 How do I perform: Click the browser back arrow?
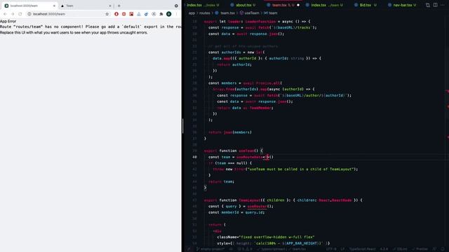click(5, 14)
